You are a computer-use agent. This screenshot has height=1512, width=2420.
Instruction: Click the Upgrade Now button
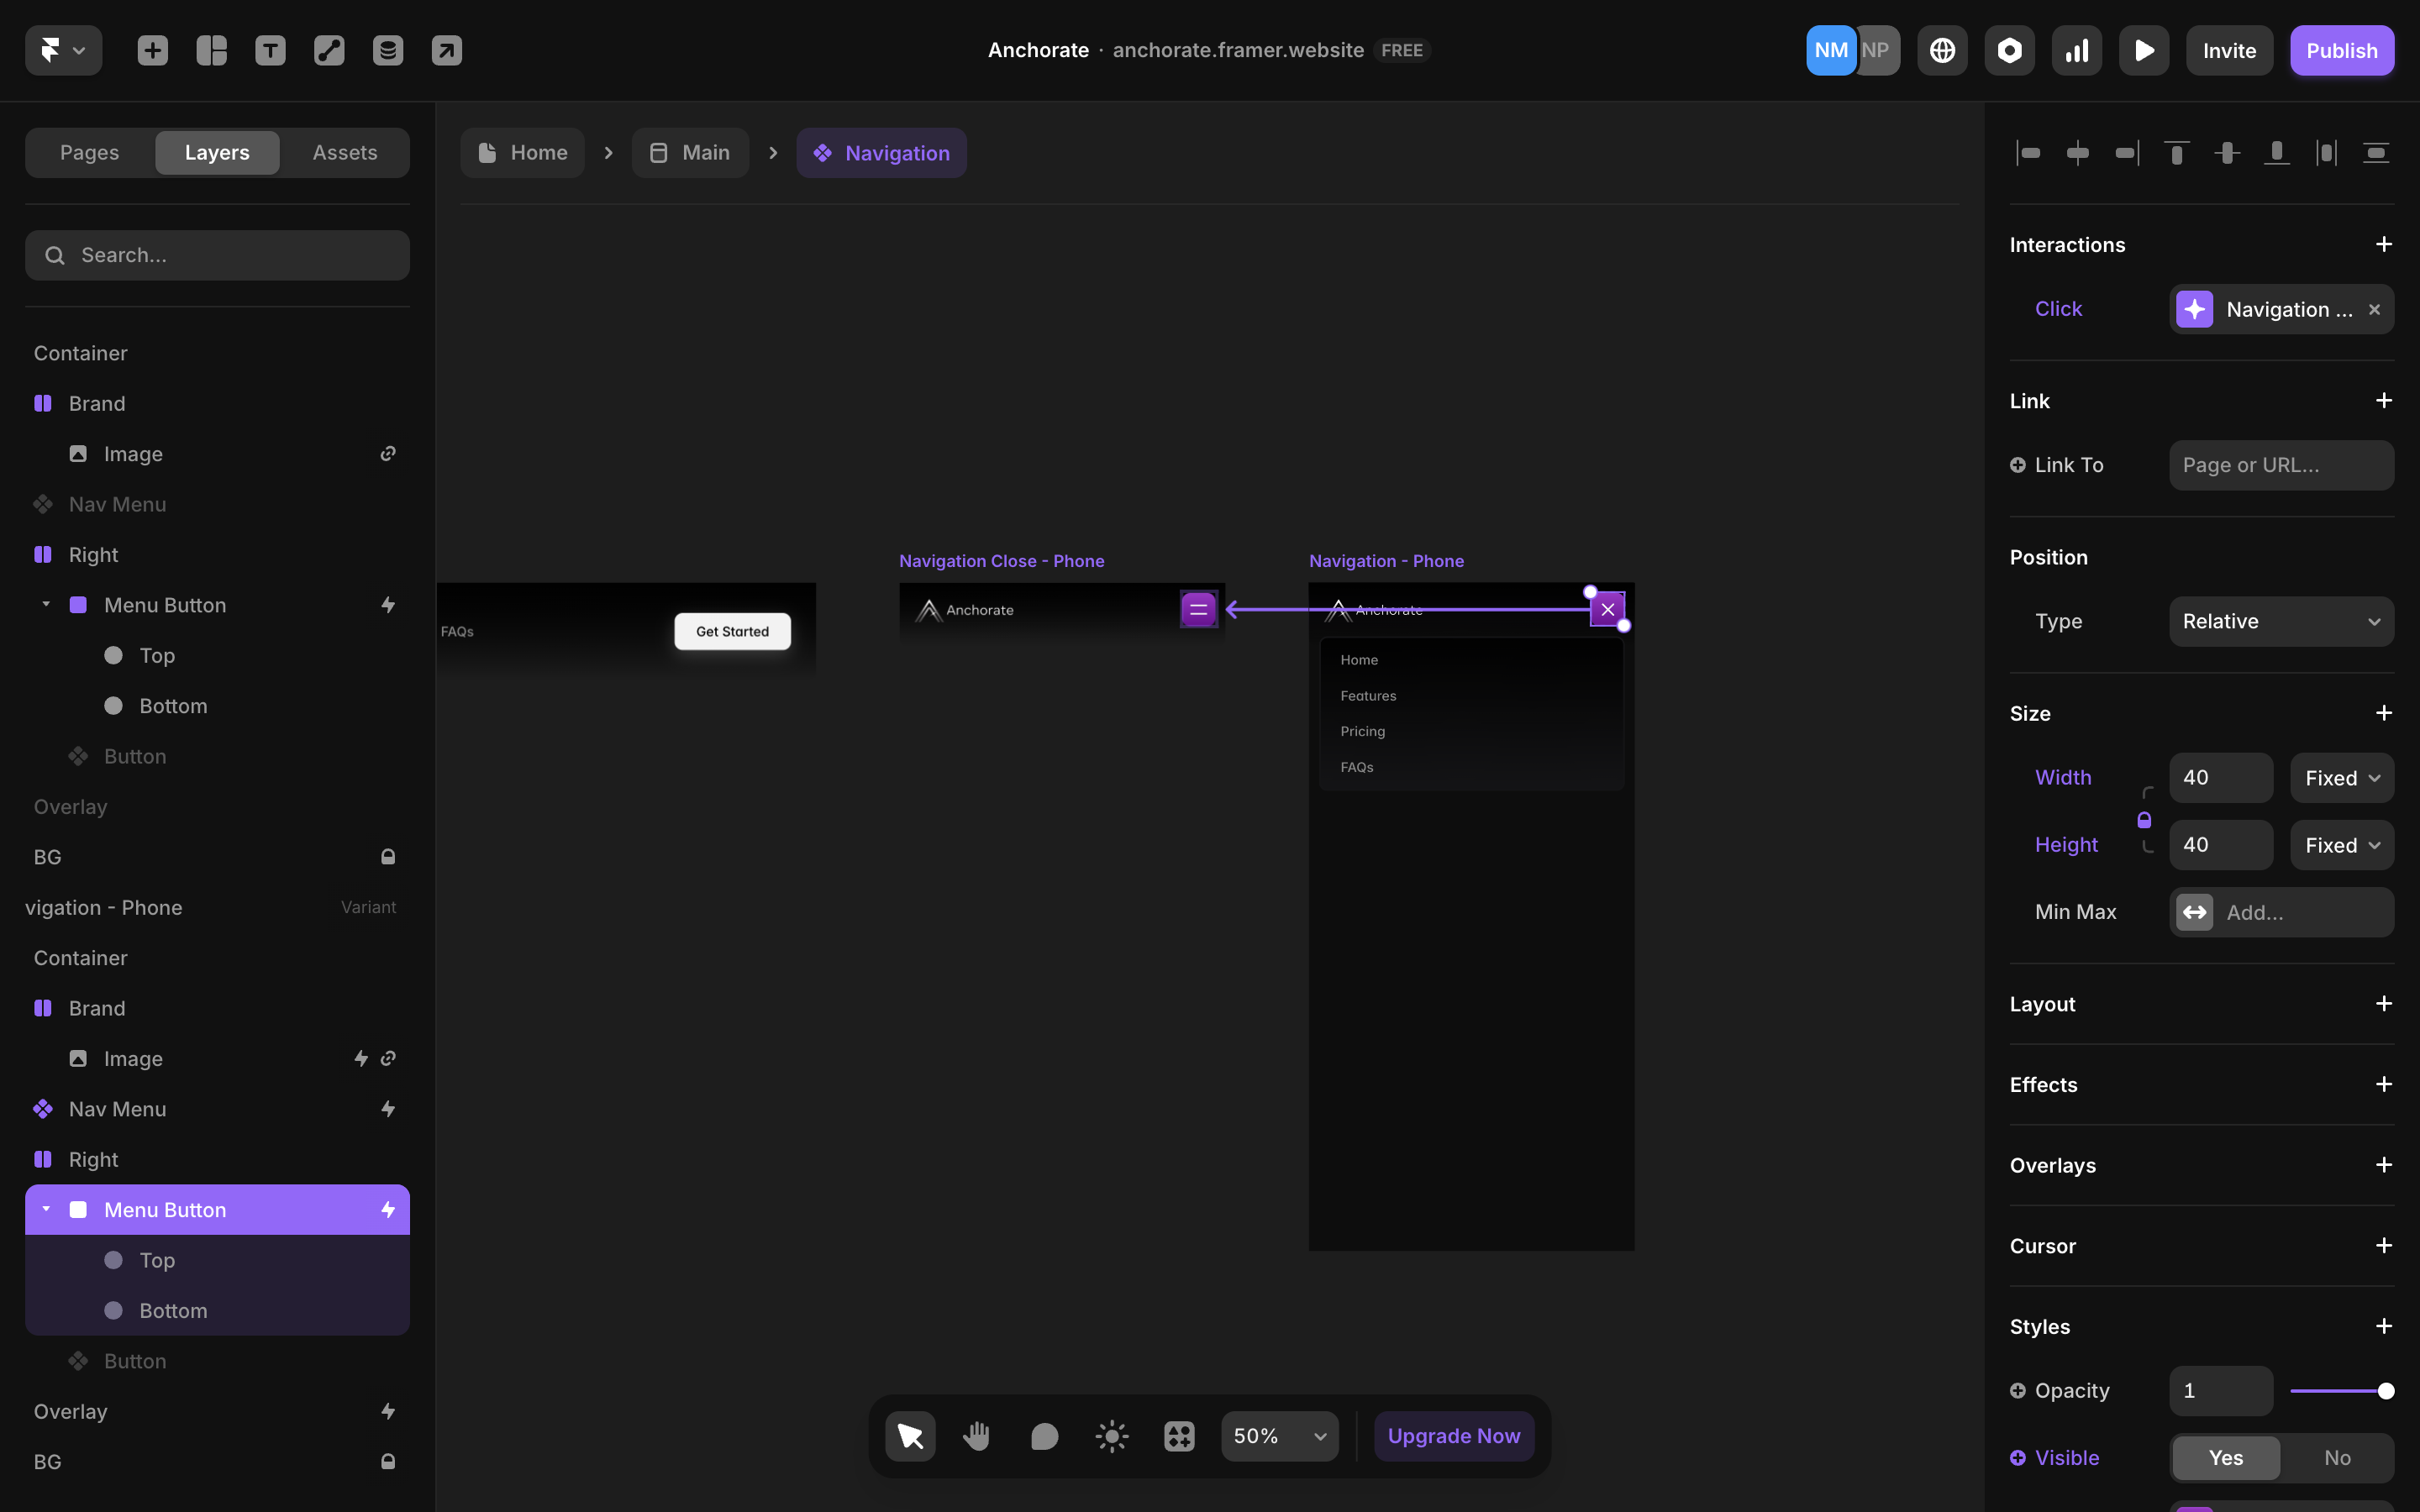click(x=1453, y=1436)
